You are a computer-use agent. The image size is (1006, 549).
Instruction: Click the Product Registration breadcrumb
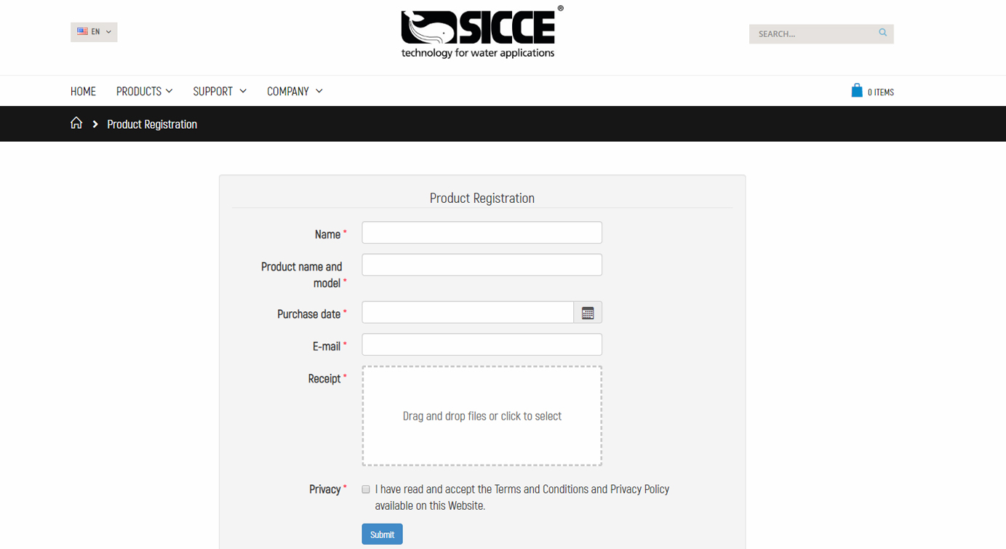point(152,124)
